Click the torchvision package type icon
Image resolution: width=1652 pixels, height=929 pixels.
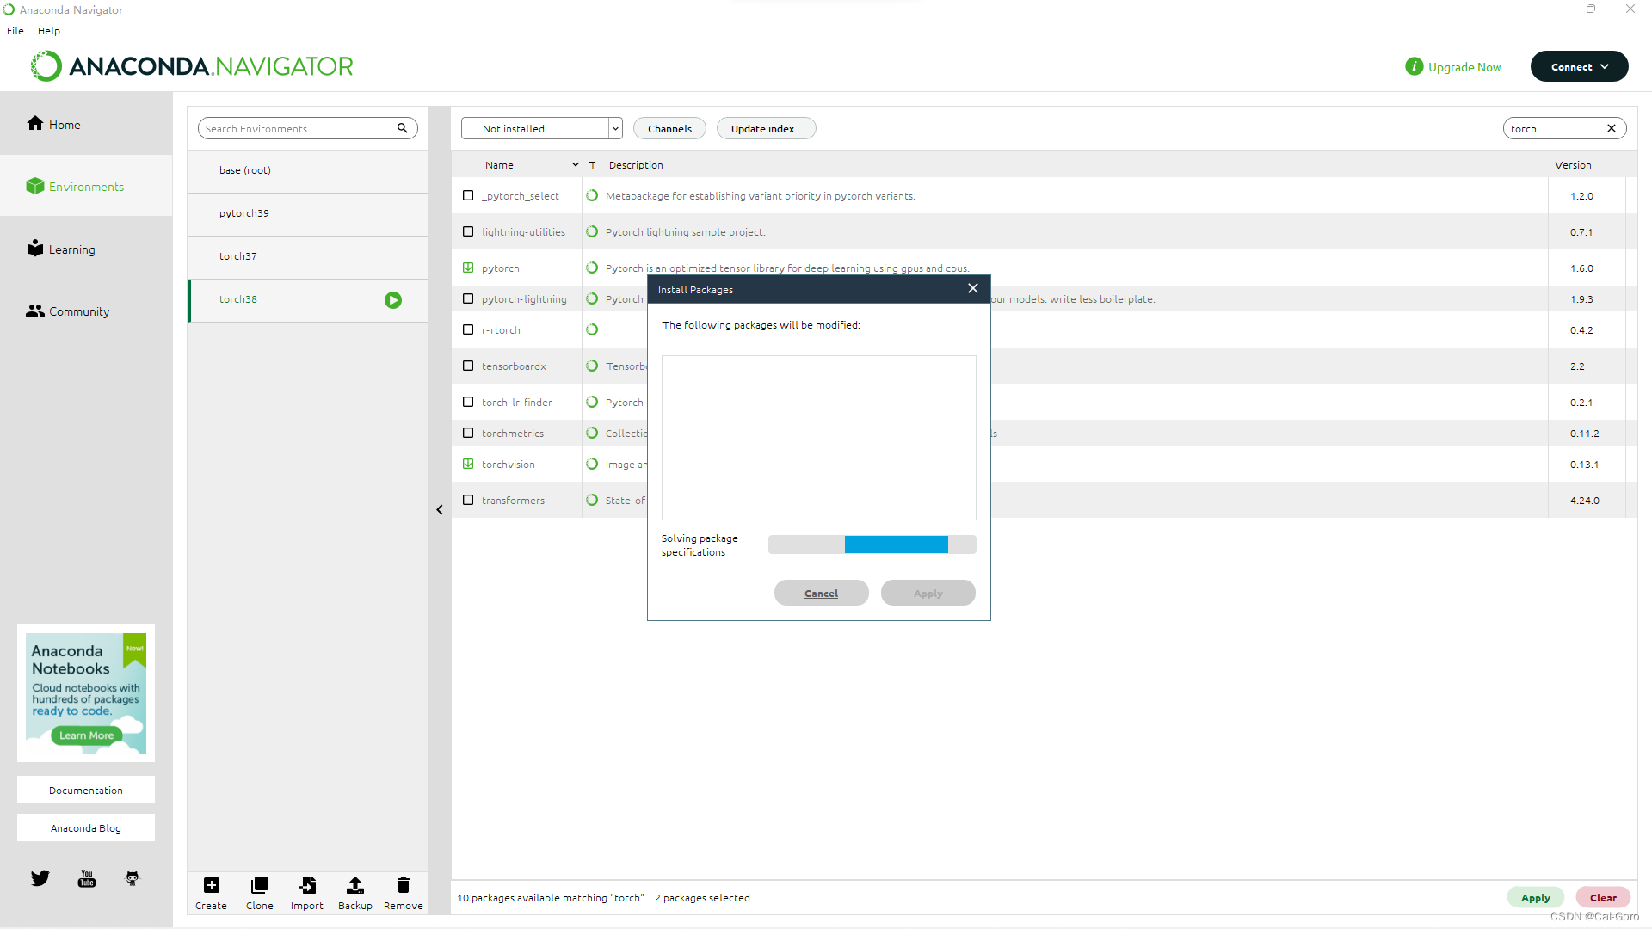pyautogui.click(x=592, y=464)
